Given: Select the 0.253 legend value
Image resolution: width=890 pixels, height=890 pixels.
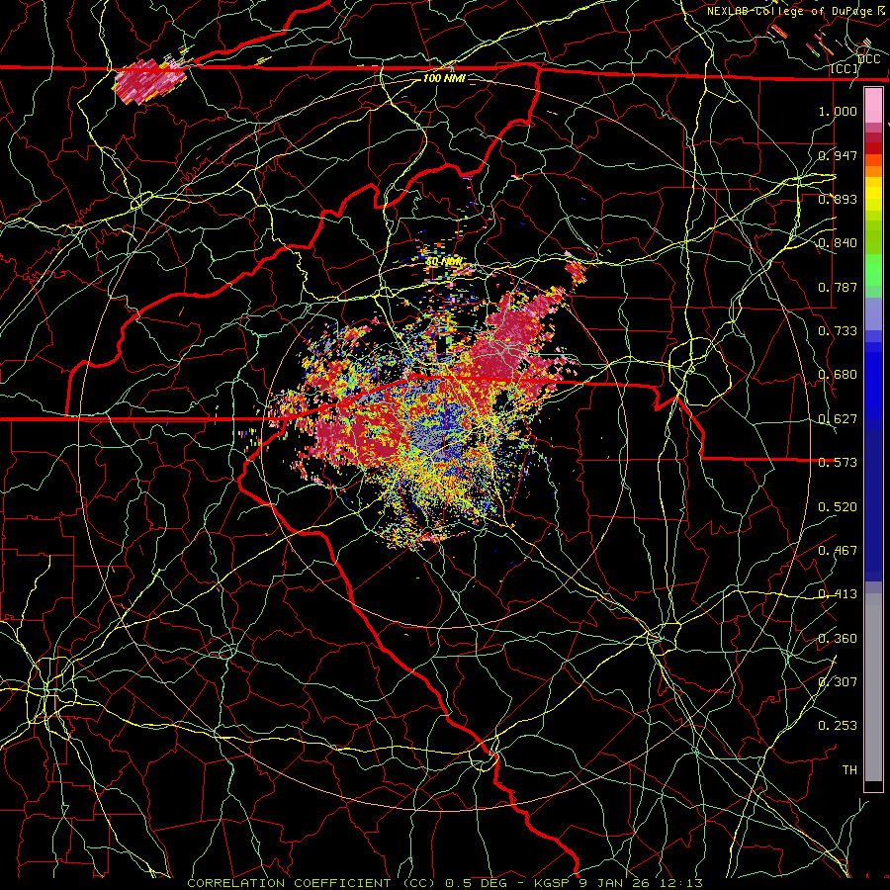Looking at the screenshot, I should [838, 726].
